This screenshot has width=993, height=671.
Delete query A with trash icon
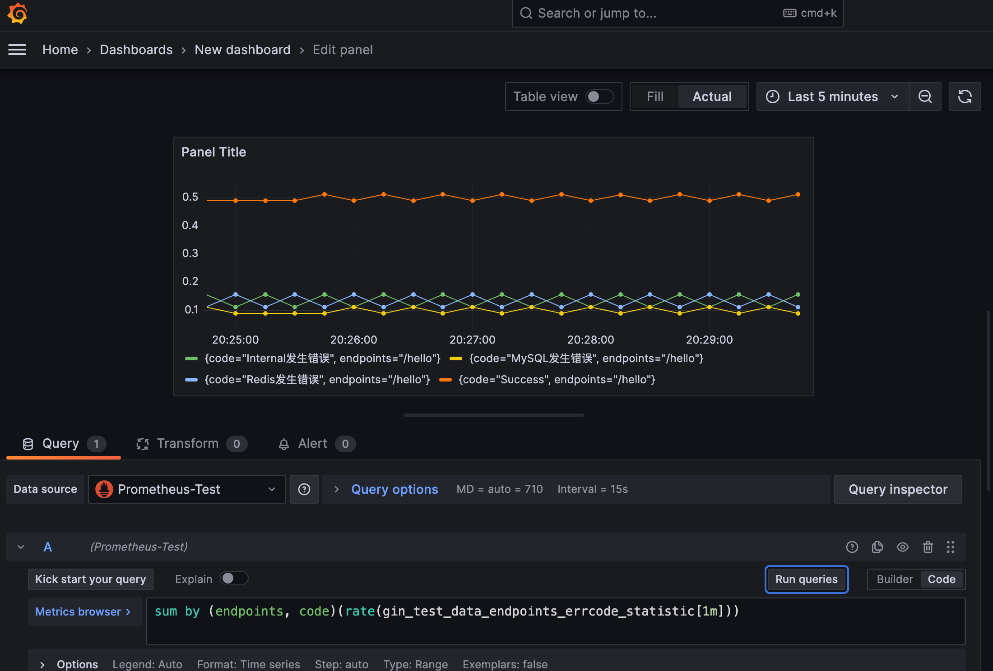click(x=928, y=547)
